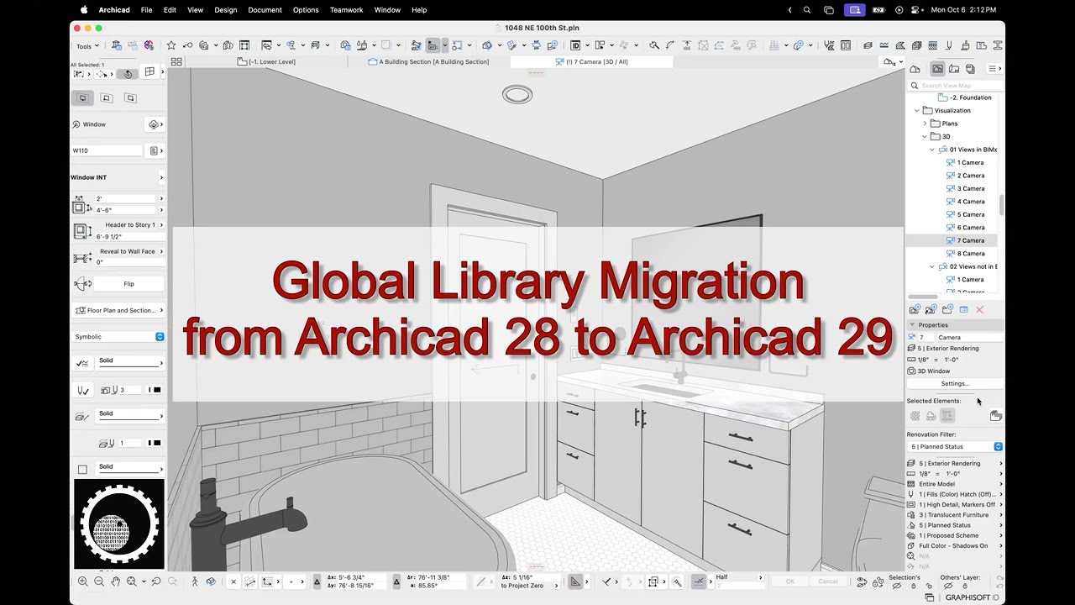This screenshot has width=1075, height=605.
Task: Click the View Map icon in Navigator
Action: coord(938,69)
